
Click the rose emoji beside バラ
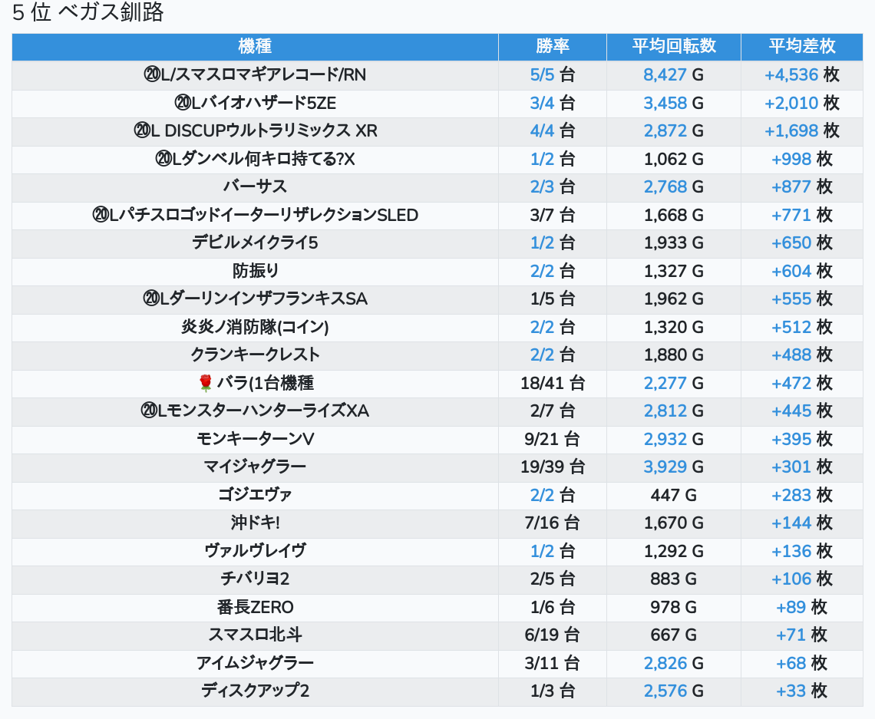pyautogui.click(x=205, y=383)
